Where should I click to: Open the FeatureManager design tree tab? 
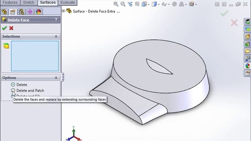pos(4,12)
